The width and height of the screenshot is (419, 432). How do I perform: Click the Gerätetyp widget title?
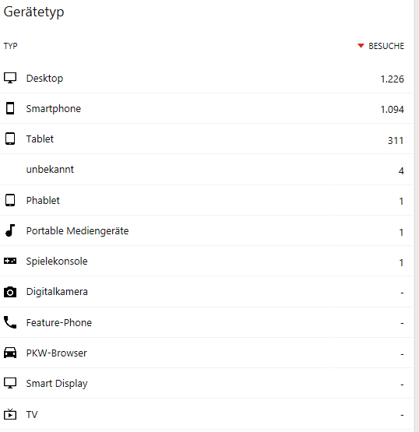(34, 12)
